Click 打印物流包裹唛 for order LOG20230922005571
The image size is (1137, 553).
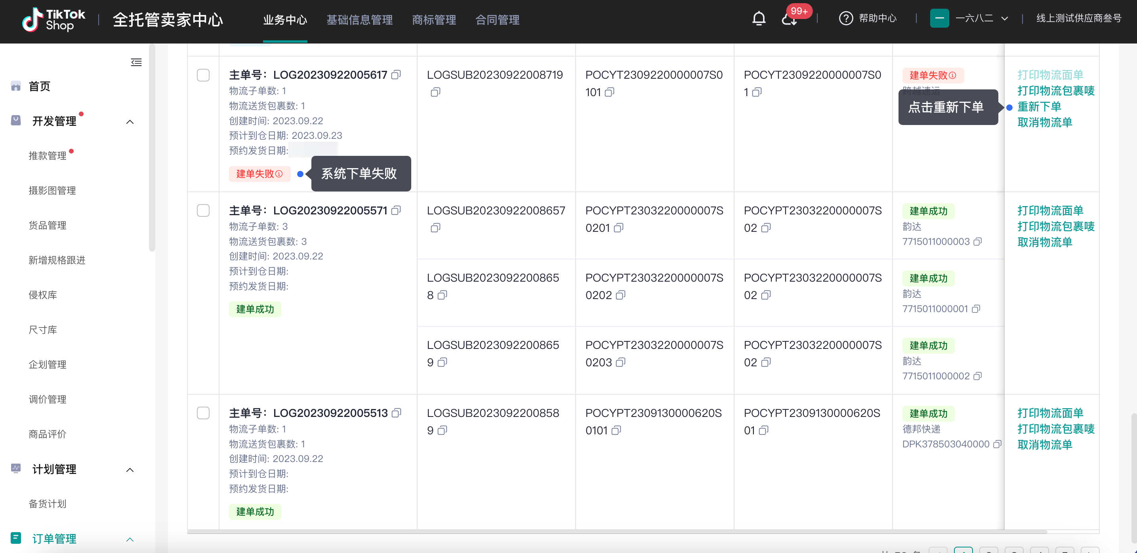click(1056, 227)
